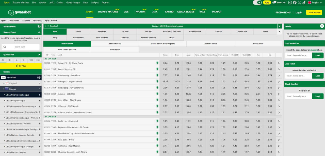325x156 pixels.
Task: Click plus next to UEFA Europa Cup - Women
Action: (39, 124)
